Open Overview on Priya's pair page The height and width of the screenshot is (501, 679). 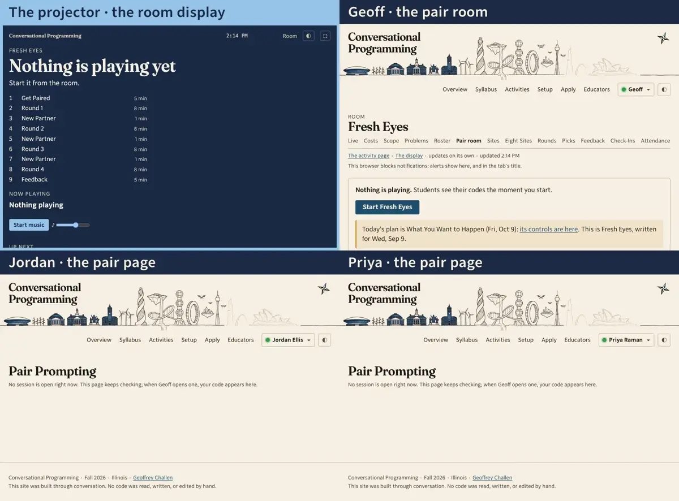436,340
